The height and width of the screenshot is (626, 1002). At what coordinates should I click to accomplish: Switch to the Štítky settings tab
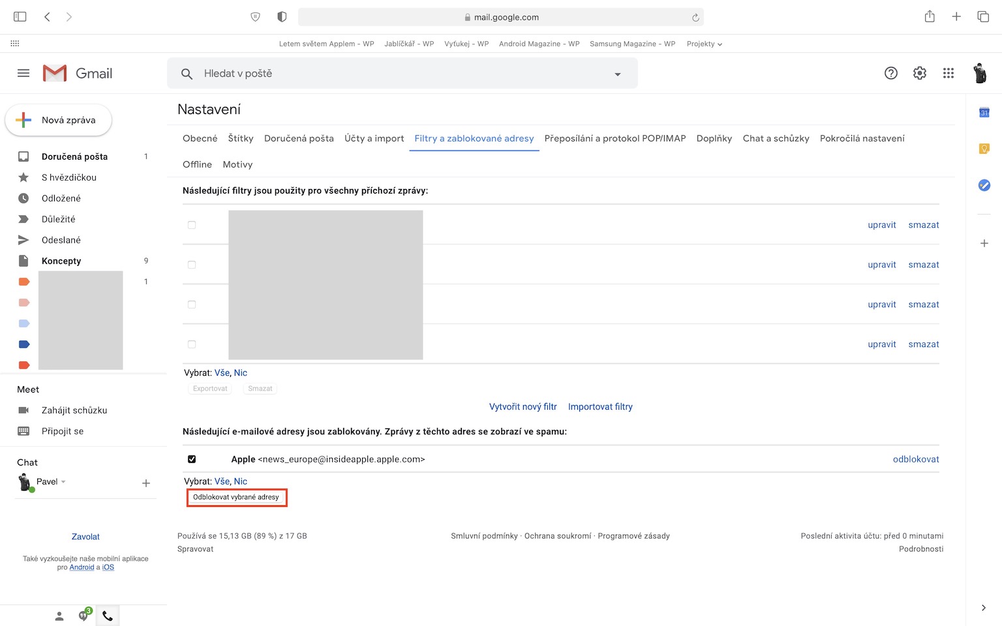[x=241, y=138]
